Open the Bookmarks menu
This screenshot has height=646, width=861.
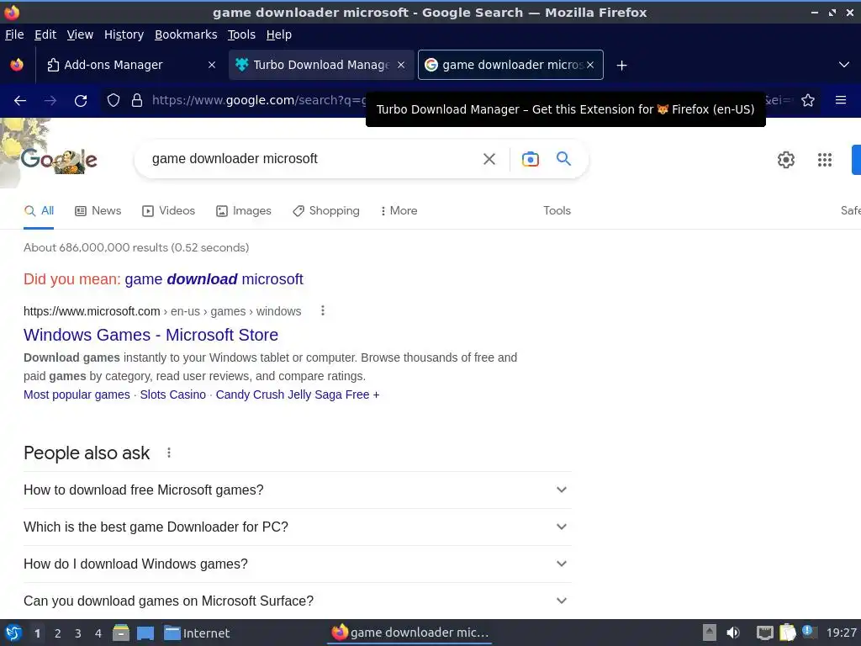point(186,34)
